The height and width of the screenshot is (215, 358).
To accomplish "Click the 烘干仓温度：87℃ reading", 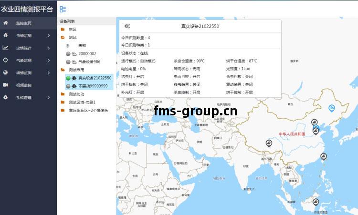I will click(242, 61).
